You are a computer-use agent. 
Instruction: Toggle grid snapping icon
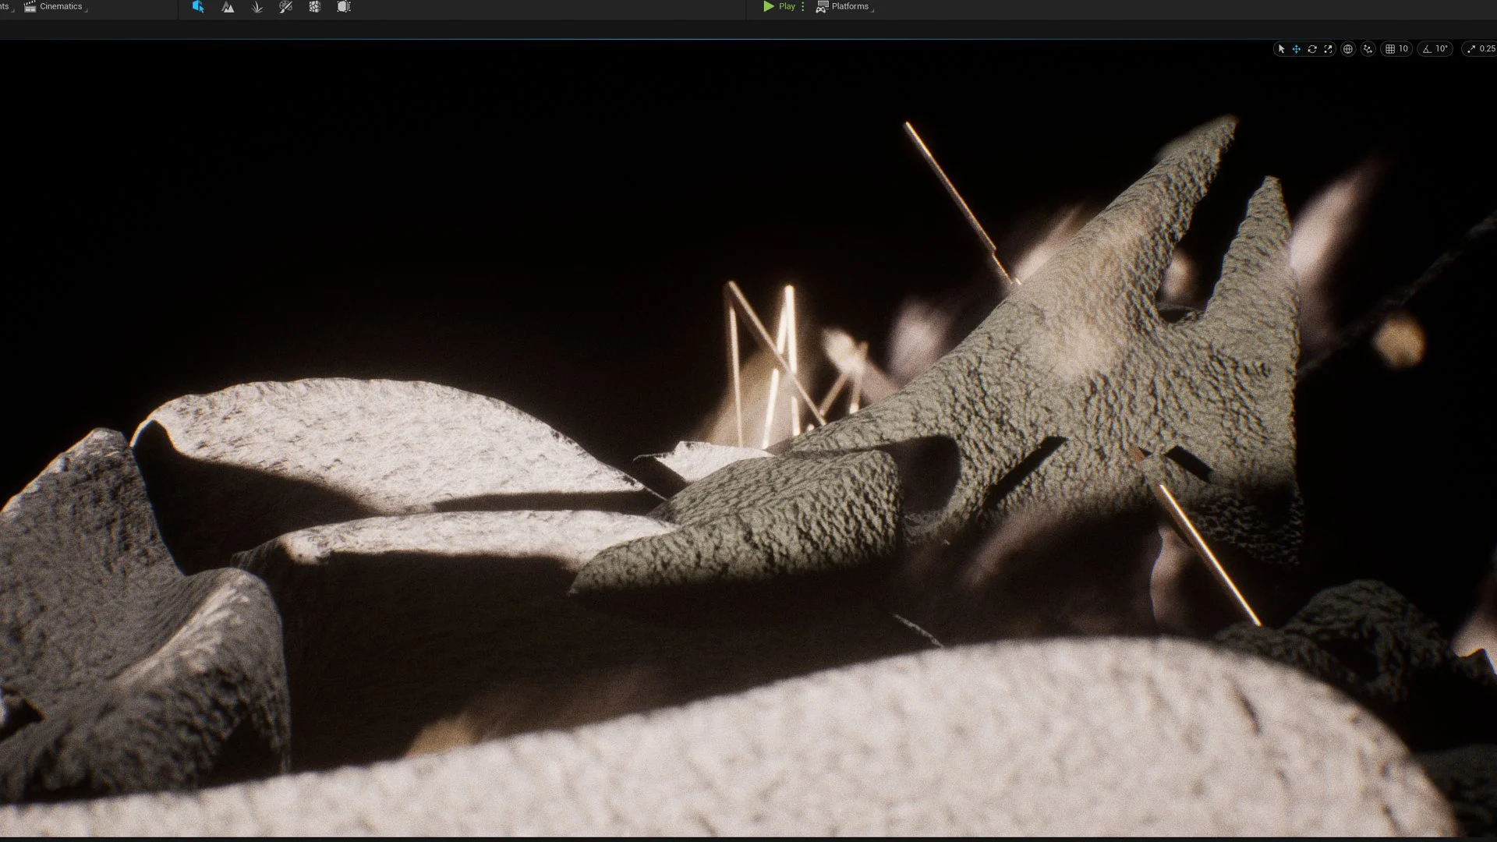click(1390, 49)
